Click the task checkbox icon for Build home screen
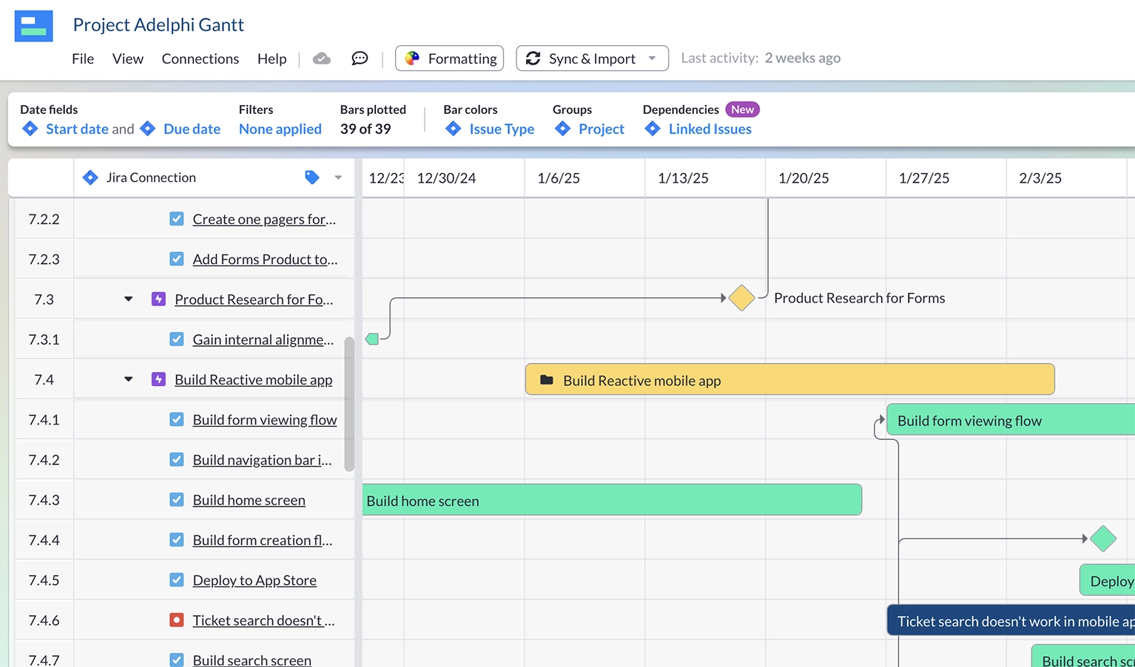Viewport: 1135px width, 667px height. 176,500
